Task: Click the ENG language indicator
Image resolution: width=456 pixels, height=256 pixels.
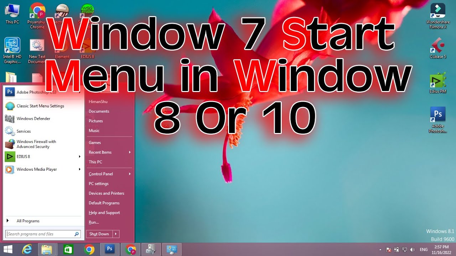Action: click(x=424, y=250)
